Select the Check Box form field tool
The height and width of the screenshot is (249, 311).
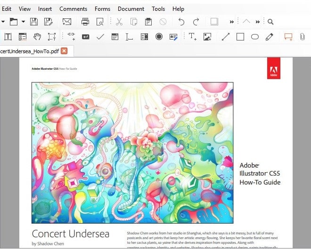click(x=100, y=37)
